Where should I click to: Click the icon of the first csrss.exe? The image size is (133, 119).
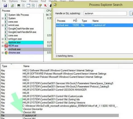(6, 22)
